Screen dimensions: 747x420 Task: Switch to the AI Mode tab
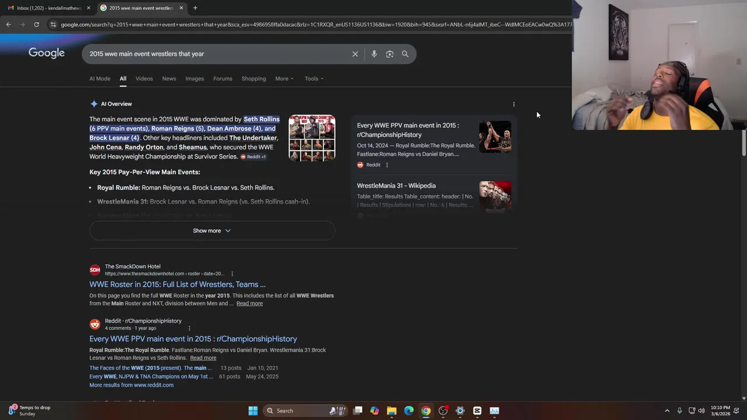(x=100, y=79)
